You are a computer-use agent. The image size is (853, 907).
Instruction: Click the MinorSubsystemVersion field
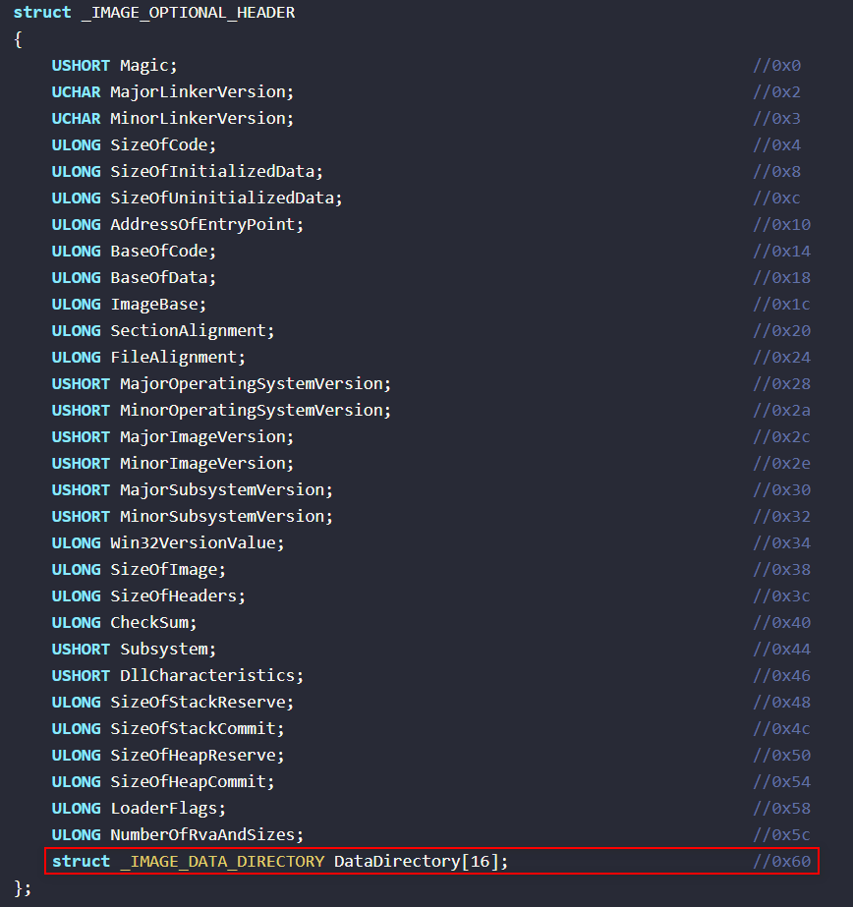coord(226,517)
